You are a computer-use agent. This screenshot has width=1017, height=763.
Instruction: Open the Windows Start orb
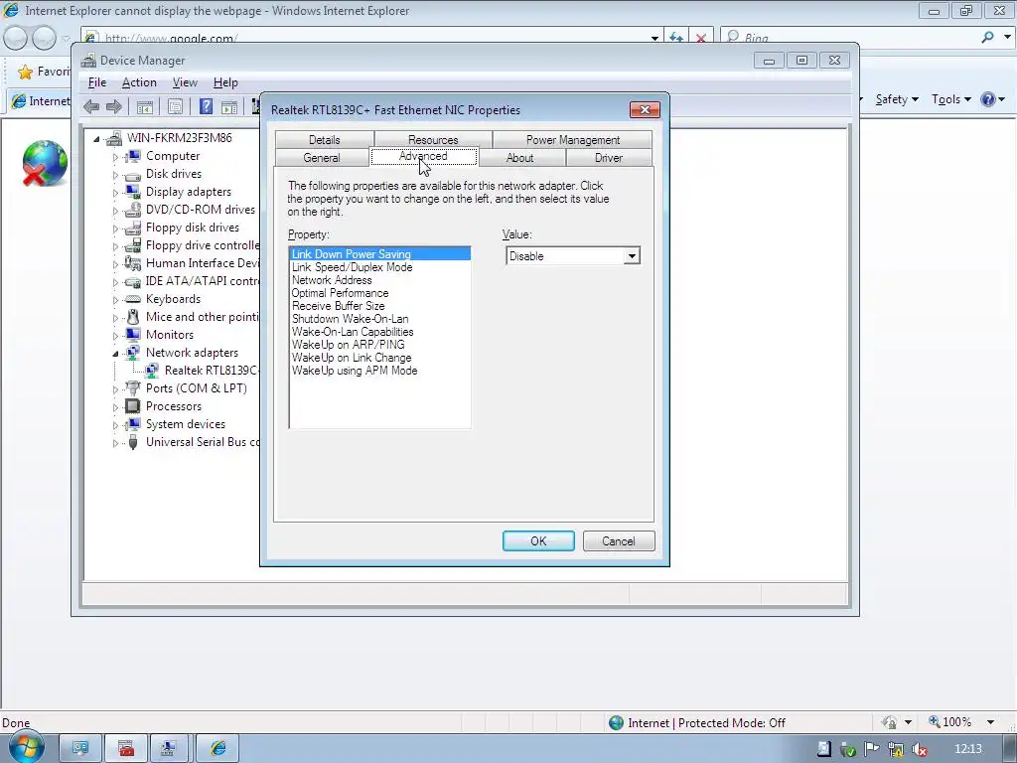[x=27, y=747]
